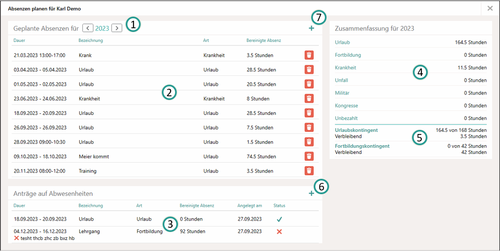
Task: Select the Meier kommt designation cell
Action: (x=94, y=156)
